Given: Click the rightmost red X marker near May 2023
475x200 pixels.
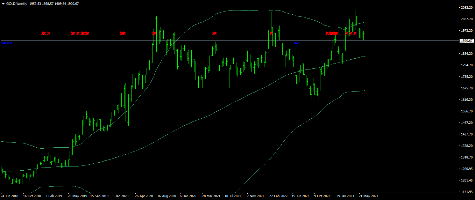Looking at the screenshot, I should [x=355, y=33].
